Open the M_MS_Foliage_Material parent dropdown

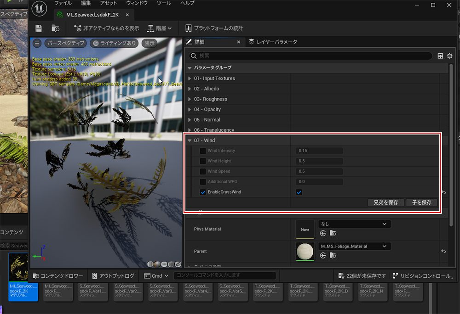point(354,247)
